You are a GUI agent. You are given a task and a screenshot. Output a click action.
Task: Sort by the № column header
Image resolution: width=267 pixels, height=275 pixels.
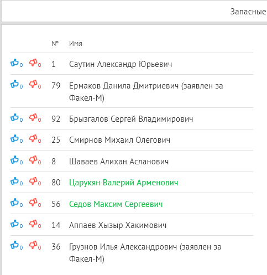pyautogui.click(x=55, y=44)
